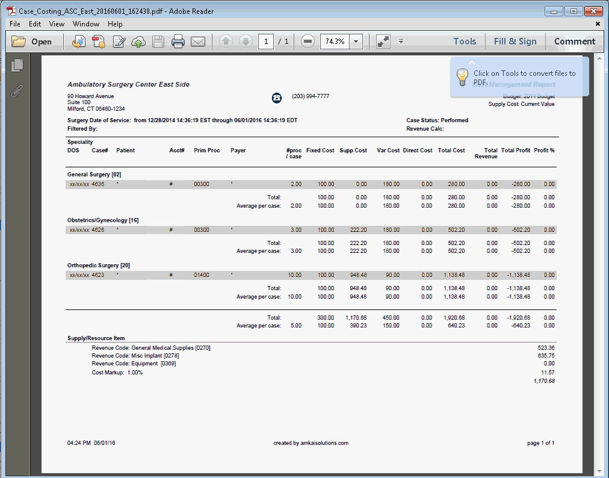Click case number 4623
This screenshot has height=478, width=609.
(x=98, y=275)
